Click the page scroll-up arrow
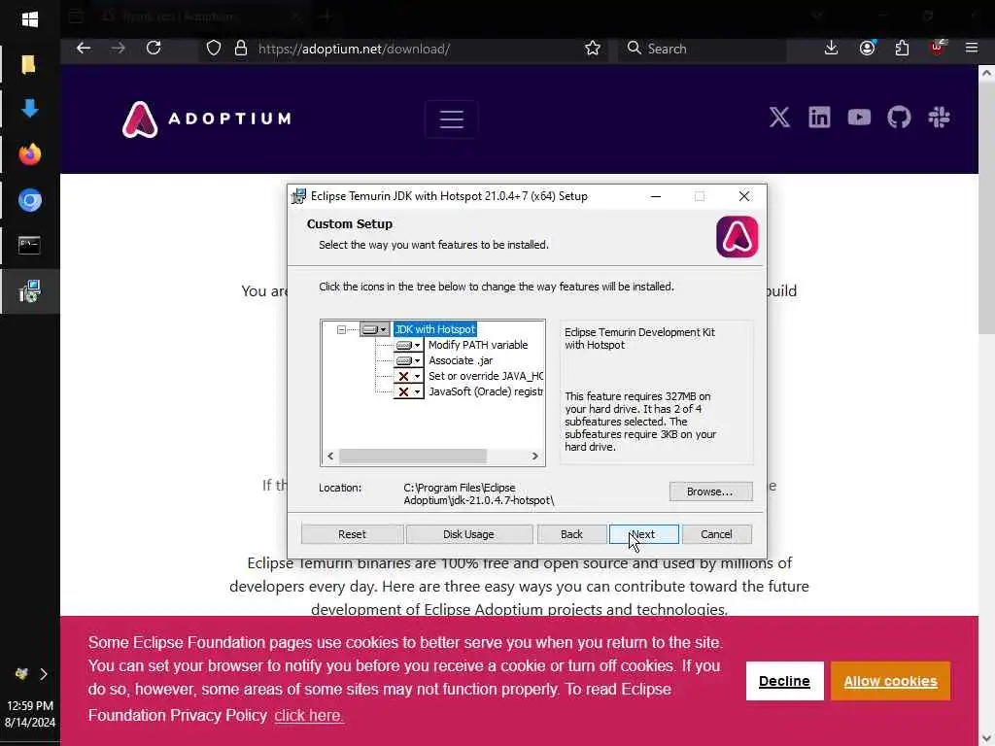The image size is (995, 746). [986, 74]
